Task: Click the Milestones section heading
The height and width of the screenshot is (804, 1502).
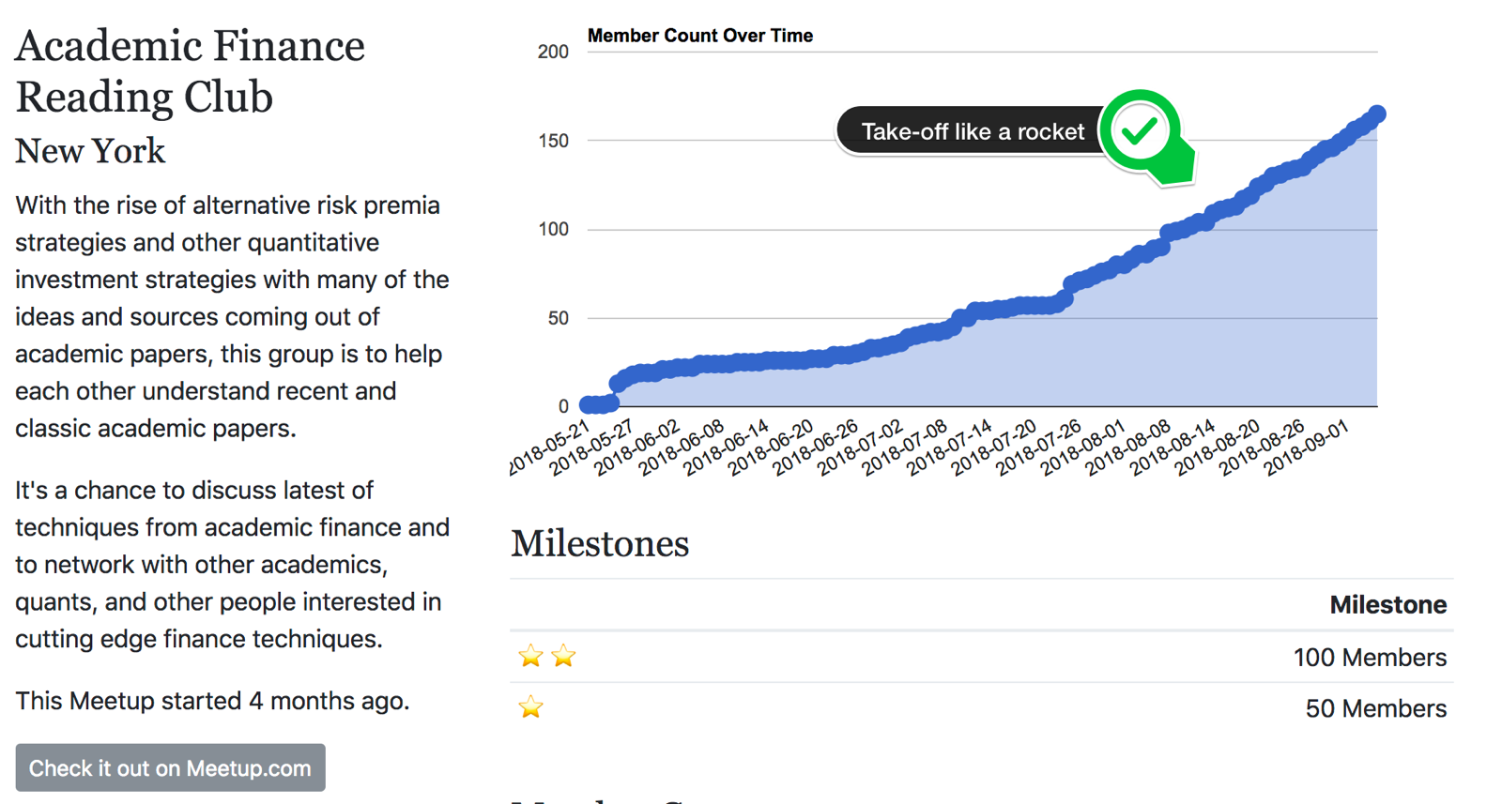Action: (x=600, y=543)
